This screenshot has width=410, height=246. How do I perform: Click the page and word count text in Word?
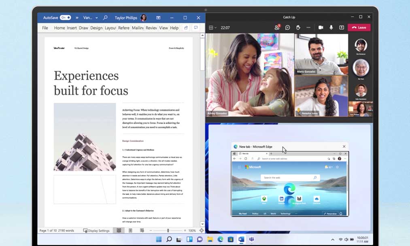tap(57, 231)
